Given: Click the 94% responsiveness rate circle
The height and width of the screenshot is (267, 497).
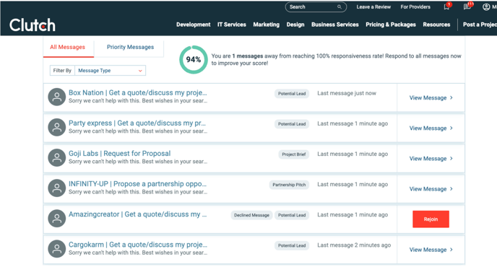Looking at the screenshot, I should click(x=194, y=60).
